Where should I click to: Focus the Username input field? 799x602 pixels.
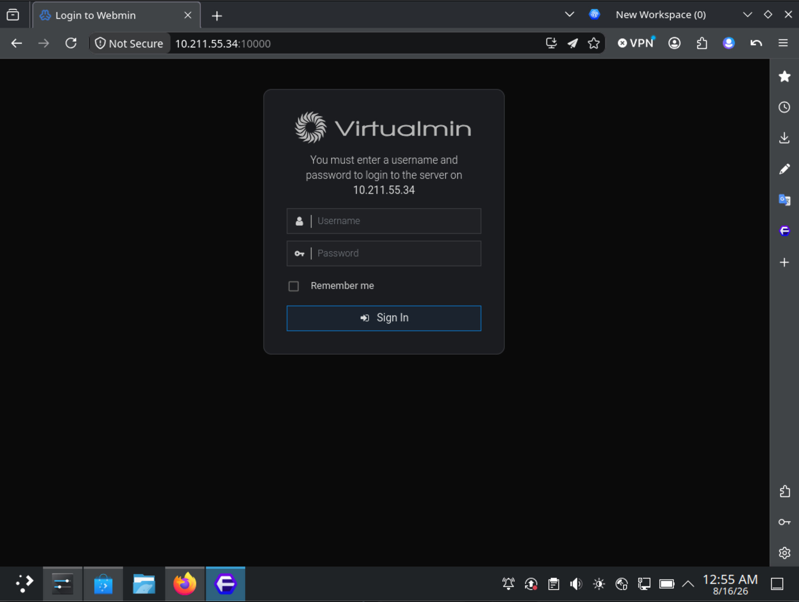[384, 221]
